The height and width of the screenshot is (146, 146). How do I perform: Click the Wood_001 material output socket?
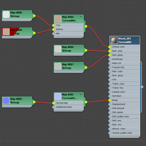point(142,87)
